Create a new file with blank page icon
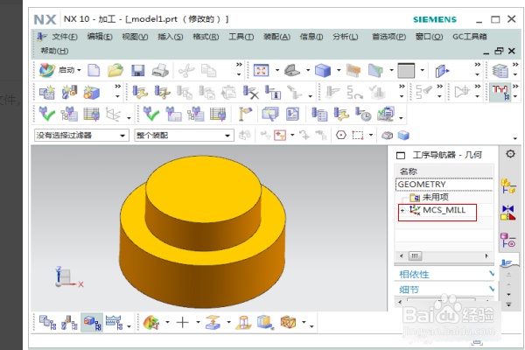 pyautogui.click(x=94, y=71)
